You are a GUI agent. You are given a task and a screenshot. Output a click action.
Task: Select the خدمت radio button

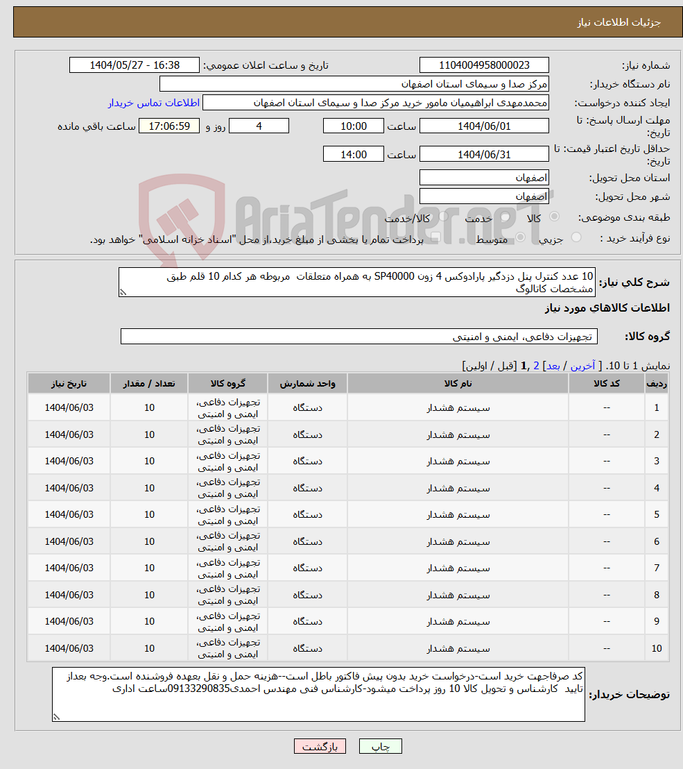(x=505, y=217)
